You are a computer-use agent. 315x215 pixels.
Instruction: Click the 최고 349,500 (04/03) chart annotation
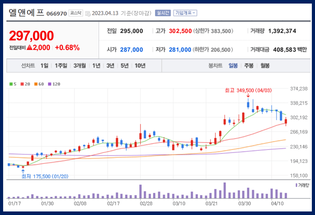coord(248,91)
